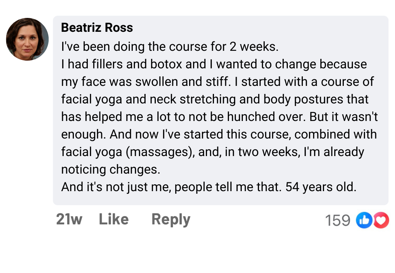Open Beatriz Ross's profile picture

coord(27,39)
